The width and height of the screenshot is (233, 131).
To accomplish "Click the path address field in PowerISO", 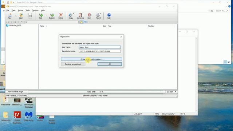I will [x=51, y=22].
